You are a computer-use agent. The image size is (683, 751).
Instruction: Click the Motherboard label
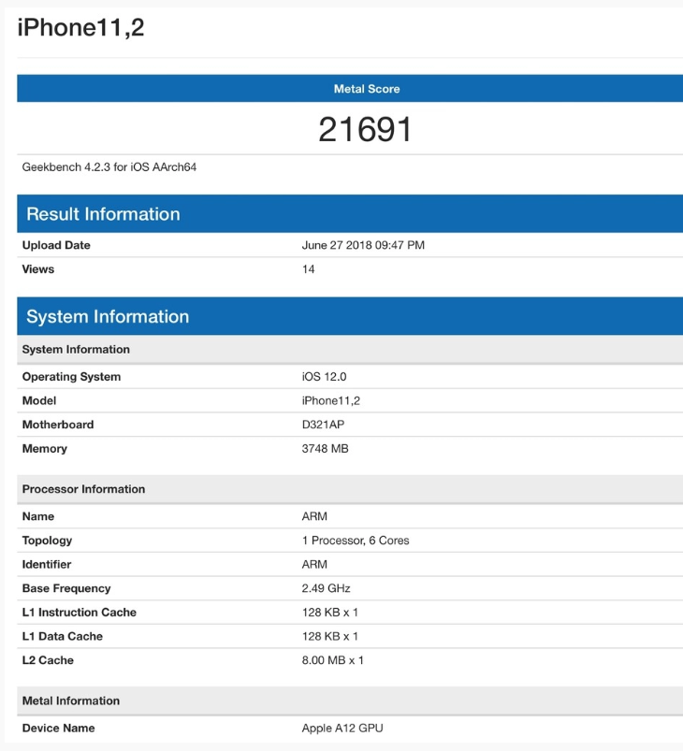pos(58,425)
